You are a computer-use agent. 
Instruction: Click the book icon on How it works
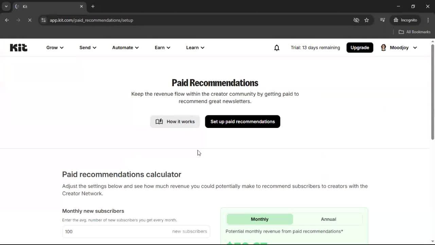pyautogui.click(x=159, y=121)
